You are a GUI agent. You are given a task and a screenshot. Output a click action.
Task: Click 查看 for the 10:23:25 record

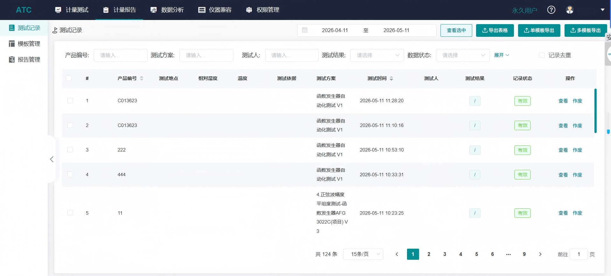[563, 213]
